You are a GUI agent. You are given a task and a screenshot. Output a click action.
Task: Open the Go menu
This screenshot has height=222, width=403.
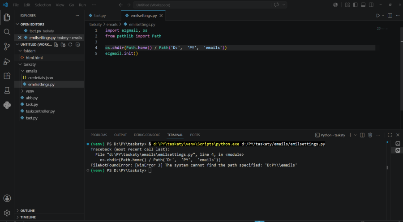click(x=72, y=5)
